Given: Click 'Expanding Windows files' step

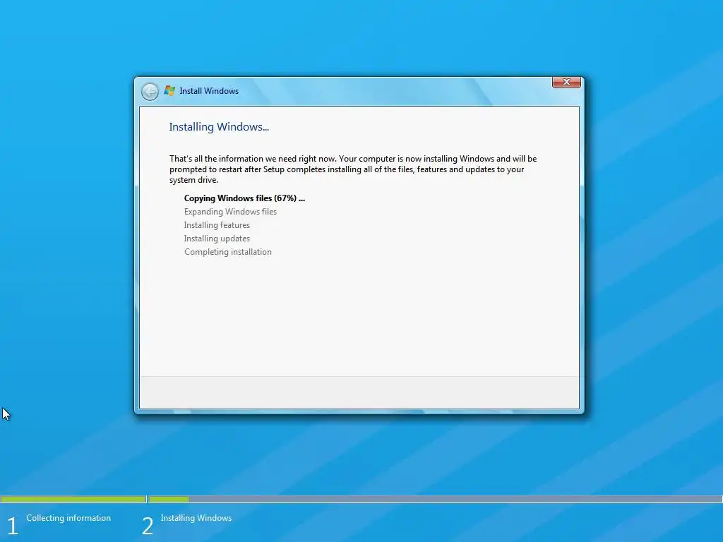Looking at the screenshot, I should point(230,212).
